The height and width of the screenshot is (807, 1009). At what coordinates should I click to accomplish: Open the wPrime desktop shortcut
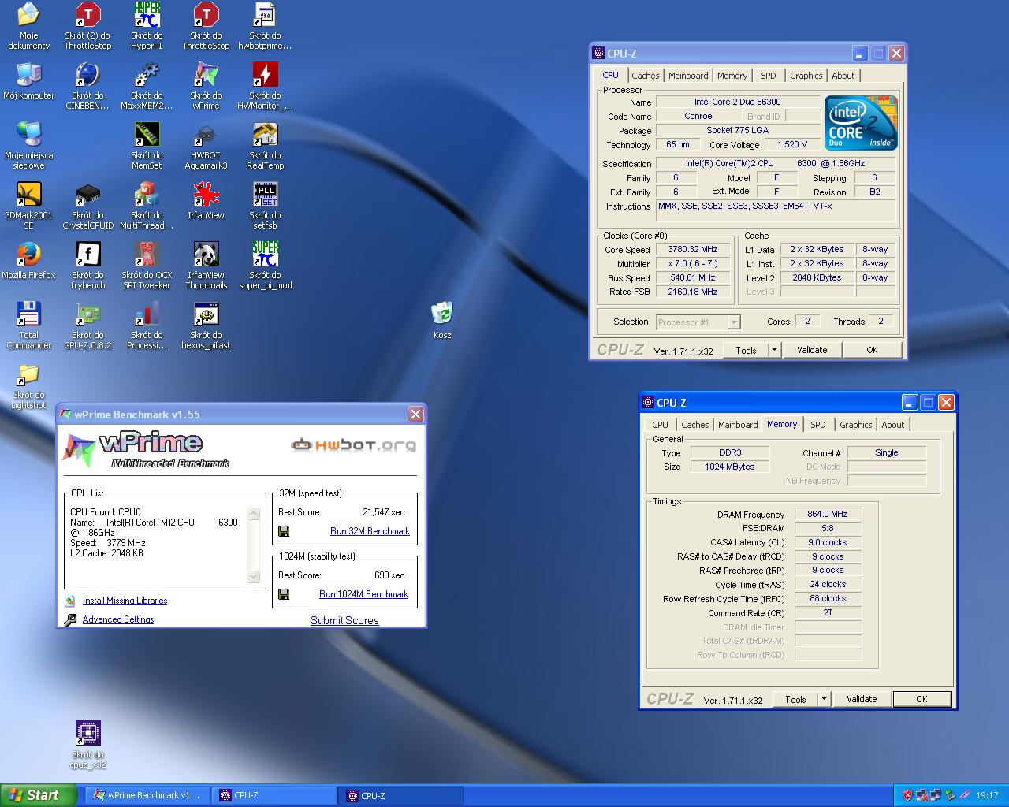(206, 74)
